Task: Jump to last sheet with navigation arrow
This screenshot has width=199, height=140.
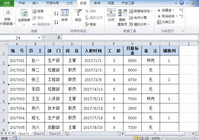Action: (13, 133)
